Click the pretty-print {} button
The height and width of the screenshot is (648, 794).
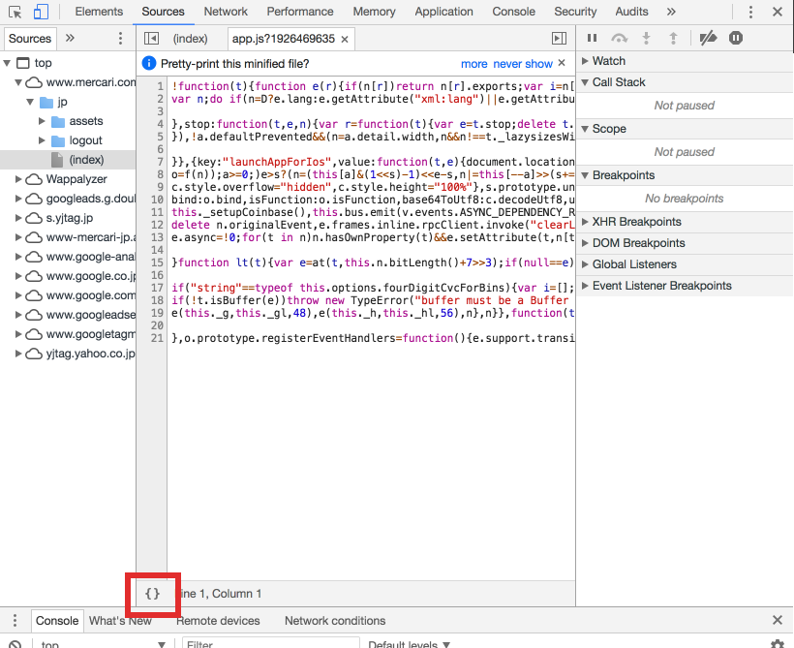[x=152, y=594]
